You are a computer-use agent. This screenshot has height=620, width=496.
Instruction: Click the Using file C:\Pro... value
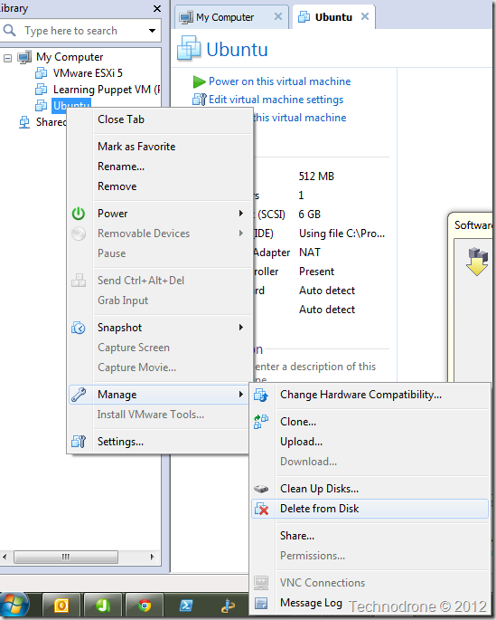(x=342, y=234)
